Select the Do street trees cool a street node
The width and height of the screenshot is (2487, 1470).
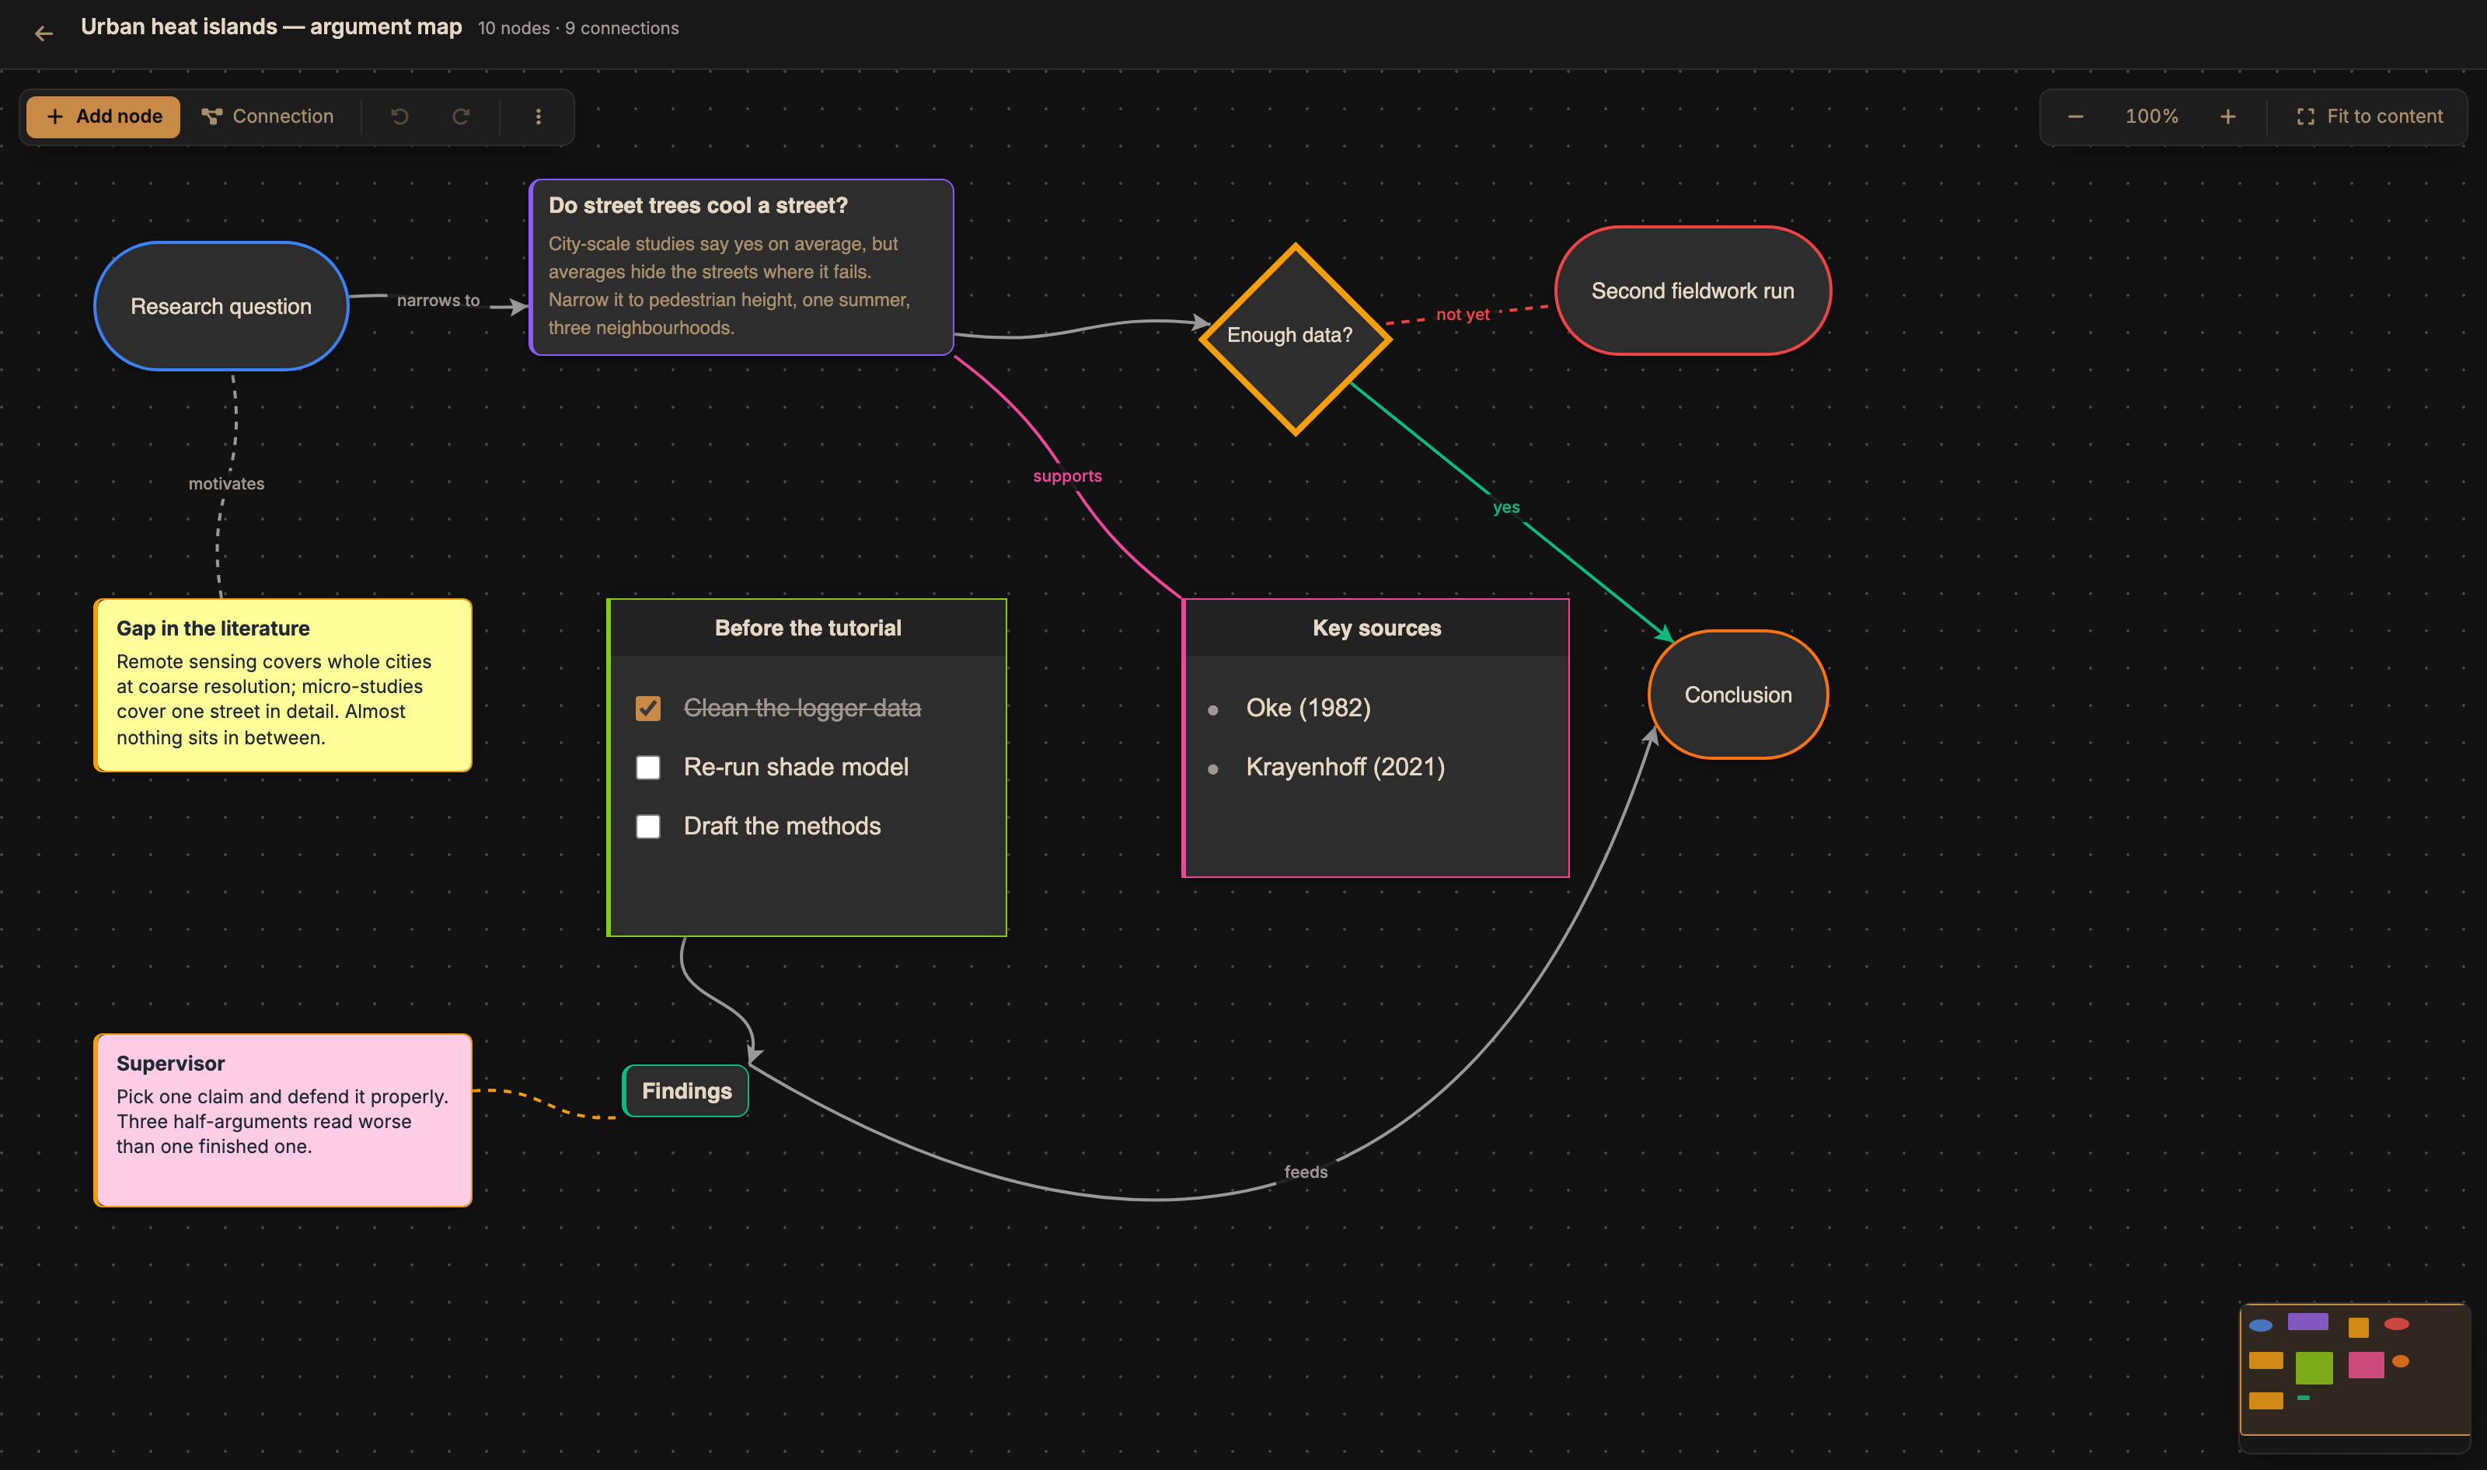[741, 266]
